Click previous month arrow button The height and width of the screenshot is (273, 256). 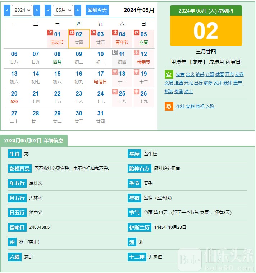48,10
